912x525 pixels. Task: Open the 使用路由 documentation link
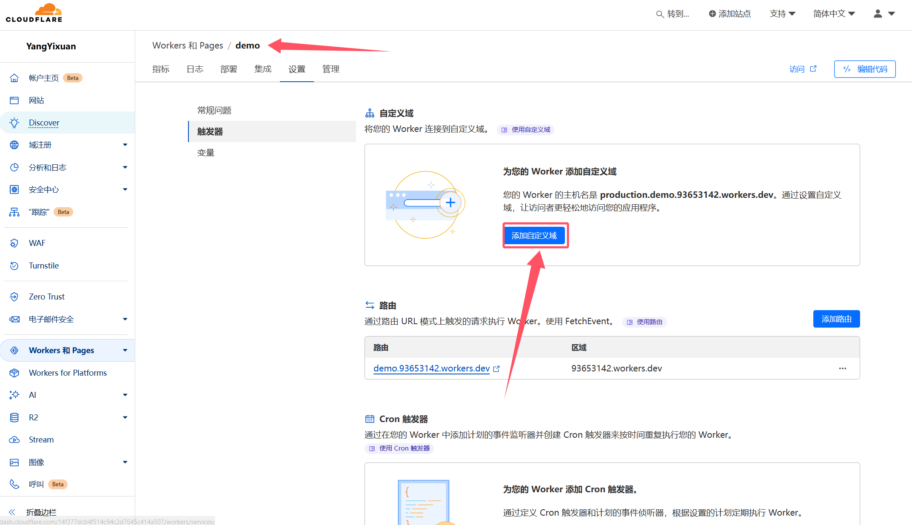tap(644, 322)
